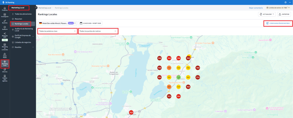
Task: Open the Social Media sidebar icon
Action: 5,55
